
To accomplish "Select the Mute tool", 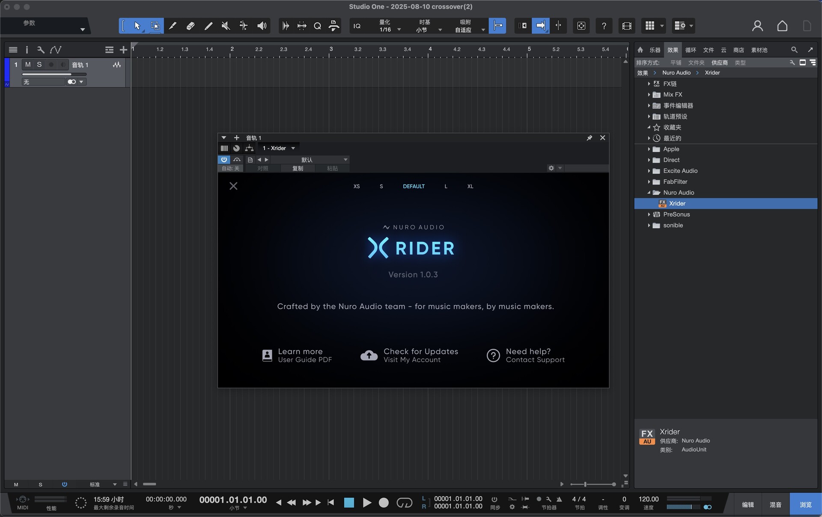I will click(x=226, y=26).
